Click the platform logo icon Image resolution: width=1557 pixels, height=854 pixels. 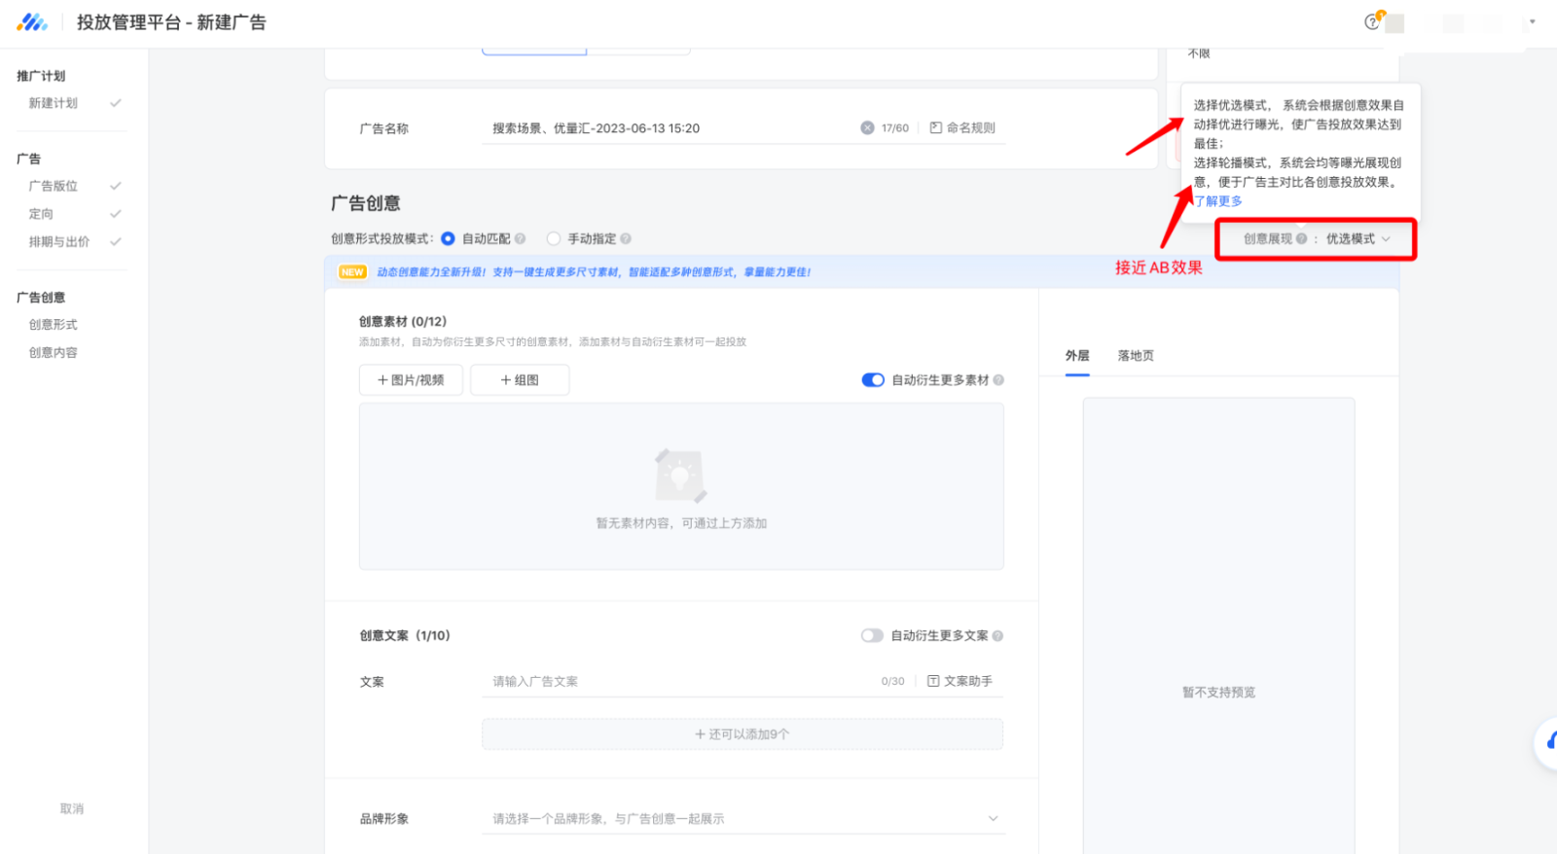click(x=32, y=22)
